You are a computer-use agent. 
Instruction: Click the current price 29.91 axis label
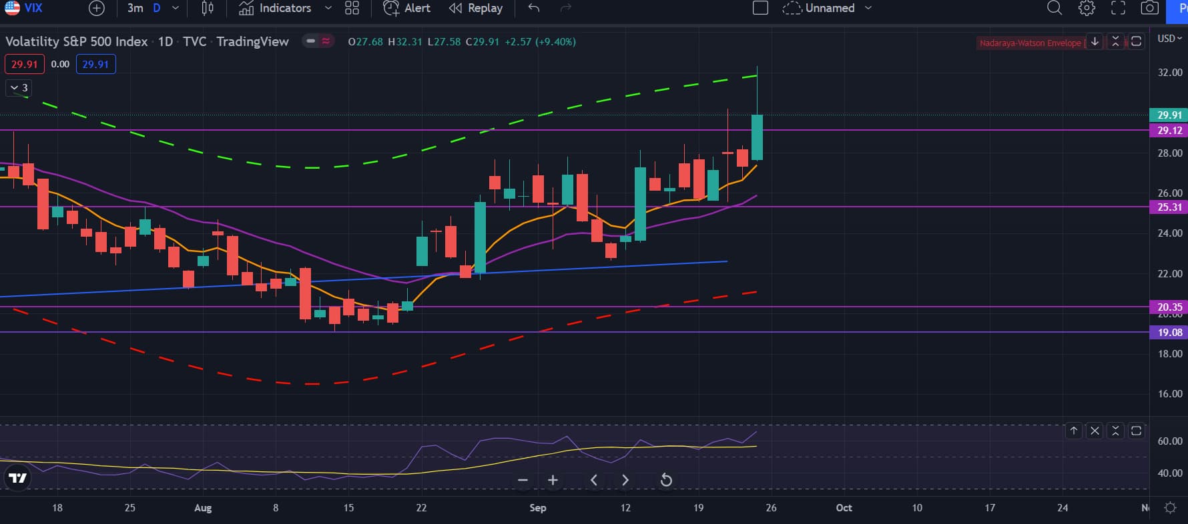pos(1169,115)
